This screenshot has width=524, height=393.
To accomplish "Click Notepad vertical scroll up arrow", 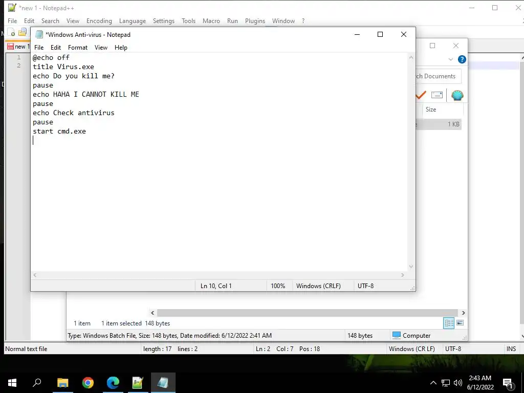I will click(x=411, y=57).
